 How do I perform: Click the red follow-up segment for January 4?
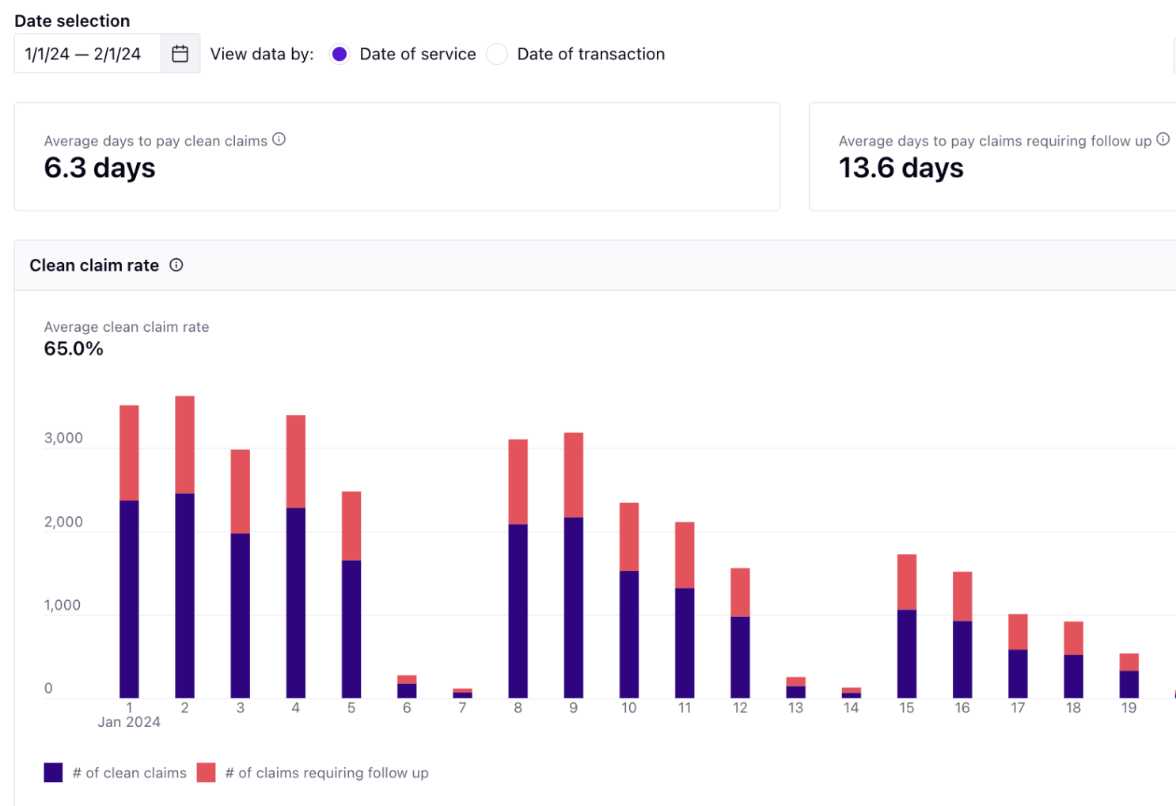click(296, 462)
